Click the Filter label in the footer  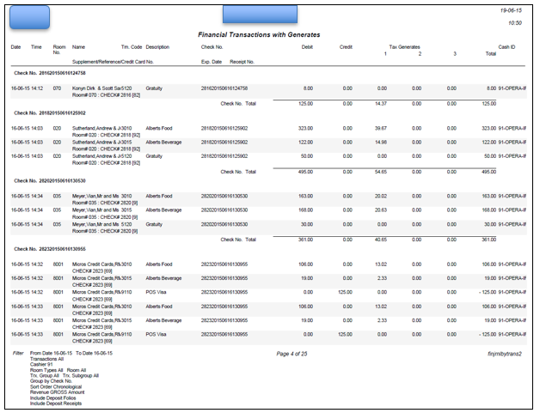[18, 354]
